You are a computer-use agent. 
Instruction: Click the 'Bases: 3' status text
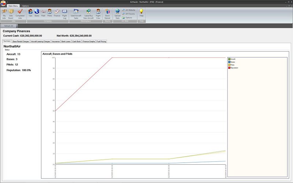pyautogui.click(x=12, y=59)
